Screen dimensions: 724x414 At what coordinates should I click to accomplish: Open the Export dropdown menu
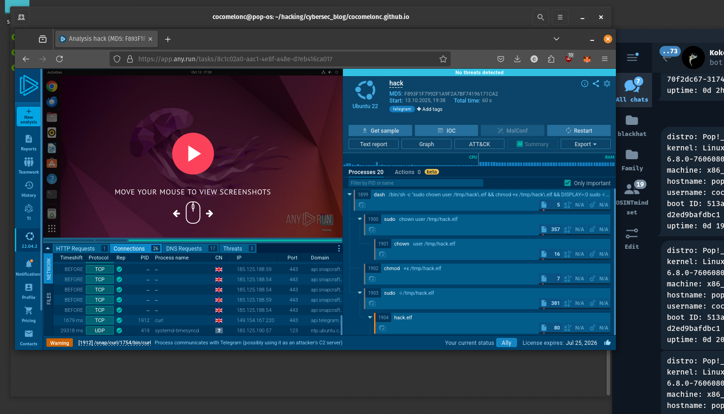pyautogui.click(x=585, y=144)
